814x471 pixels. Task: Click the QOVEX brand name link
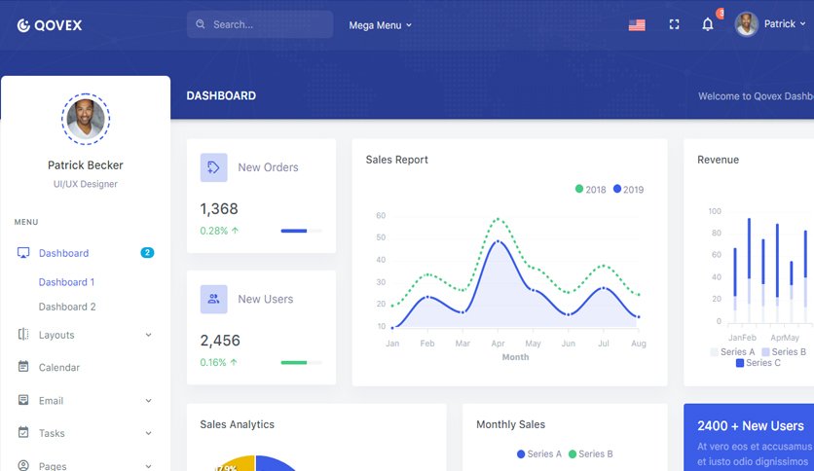click(x=57, y=25)
